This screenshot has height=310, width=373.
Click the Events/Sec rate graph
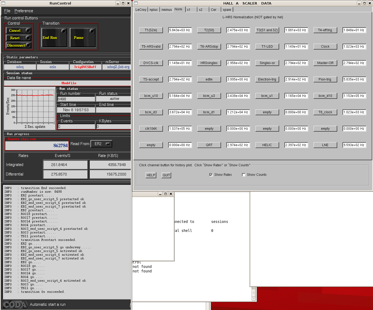point(30,108)
